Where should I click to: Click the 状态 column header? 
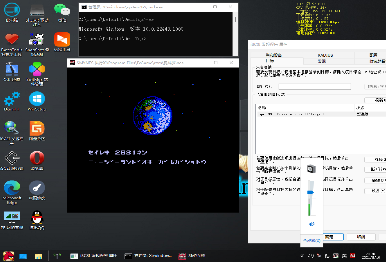370,108
